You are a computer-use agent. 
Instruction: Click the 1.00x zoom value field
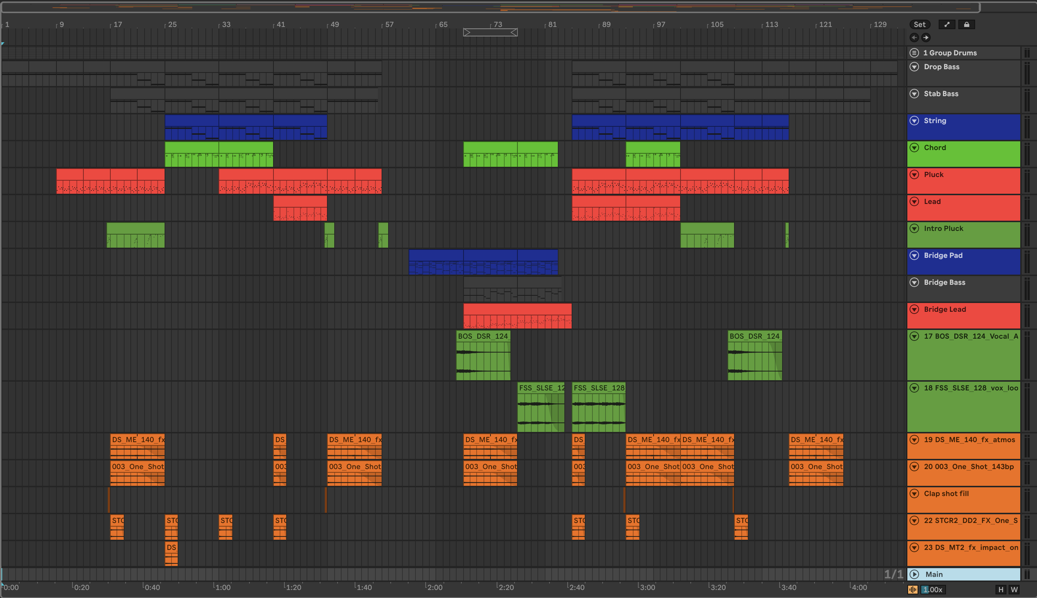(933, 590)
